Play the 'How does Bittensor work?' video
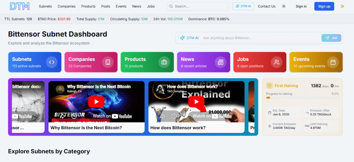Image resolution: width=354 pixels, height=162 pixels. click(196, 101)
